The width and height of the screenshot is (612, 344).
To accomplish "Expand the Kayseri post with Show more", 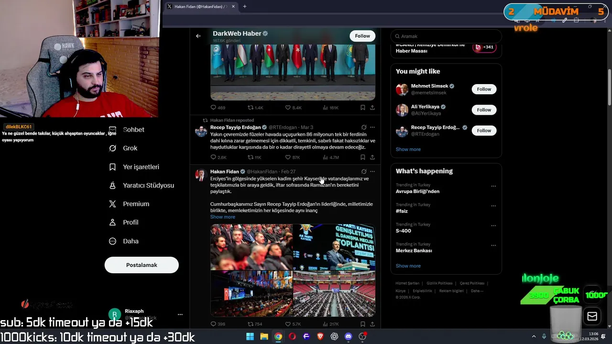I will click(223, 217).
